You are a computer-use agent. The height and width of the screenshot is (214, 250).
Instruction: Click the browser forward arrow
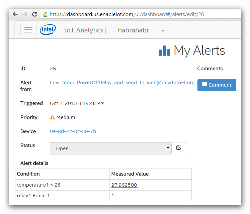25,14
